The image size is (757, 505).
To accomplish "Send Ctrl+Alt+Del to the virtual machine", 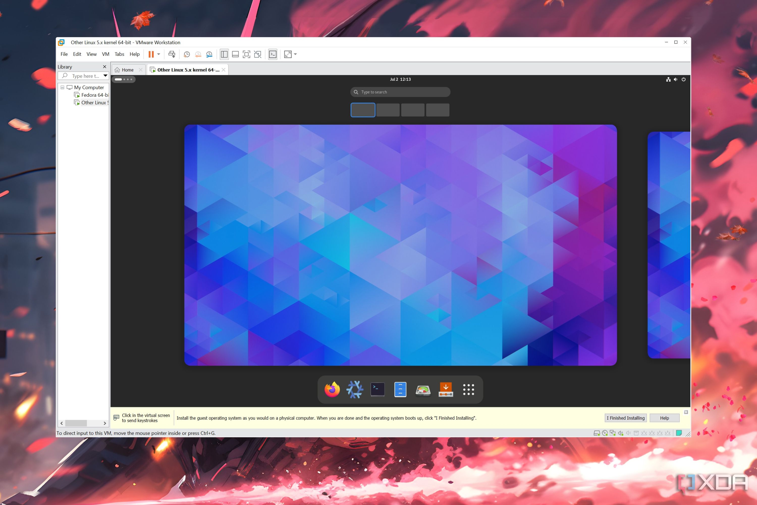I will pos(172,54).
